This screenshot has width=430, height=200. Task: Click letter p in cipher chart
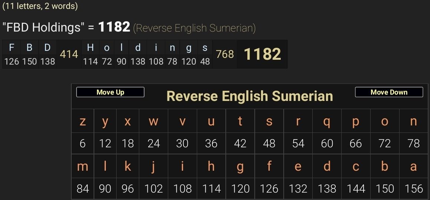pyautogui.click(x=356, y=122)
